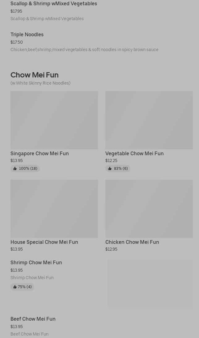Click Singapore Chow Mei Fun title

40,153
